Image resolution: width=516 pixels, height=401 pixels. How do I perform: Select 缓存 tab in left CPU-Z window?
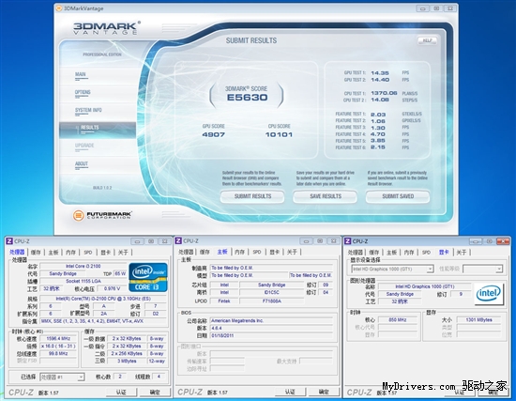(36, 253)
